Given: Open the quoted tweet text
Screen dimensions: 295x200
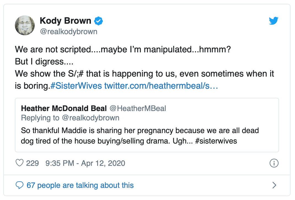Looking at the screenshot, I should point(140,135).
